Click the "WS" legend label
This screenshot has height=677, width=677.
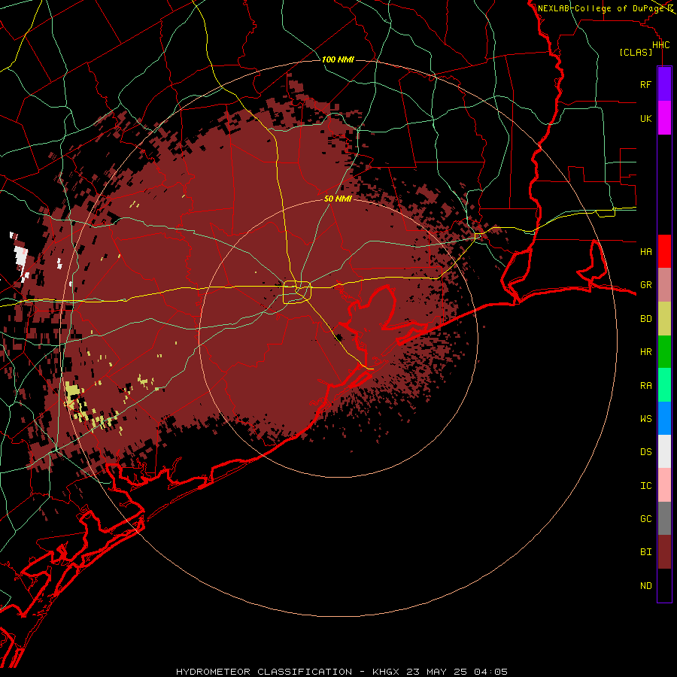tap(645, 418)
